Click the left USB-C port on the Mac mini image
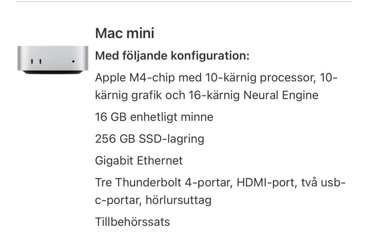 click(32, 62)
